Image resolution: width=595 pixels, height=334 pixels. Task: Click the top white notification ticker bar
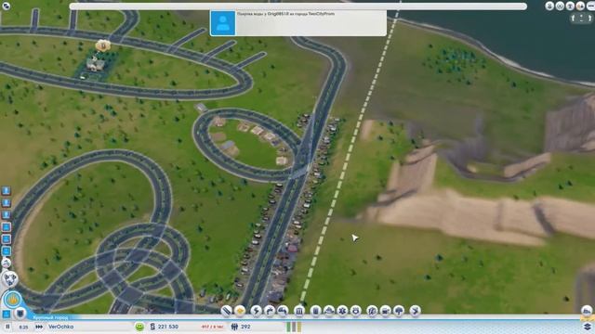pyautogui.click(x=298, y=6)
